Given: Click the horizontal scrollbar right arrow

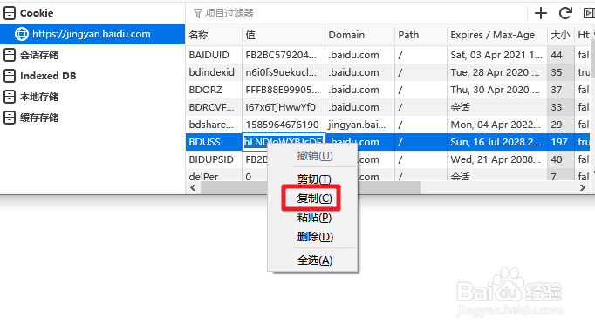Looking at the screenshot, I should click(583, 188).
